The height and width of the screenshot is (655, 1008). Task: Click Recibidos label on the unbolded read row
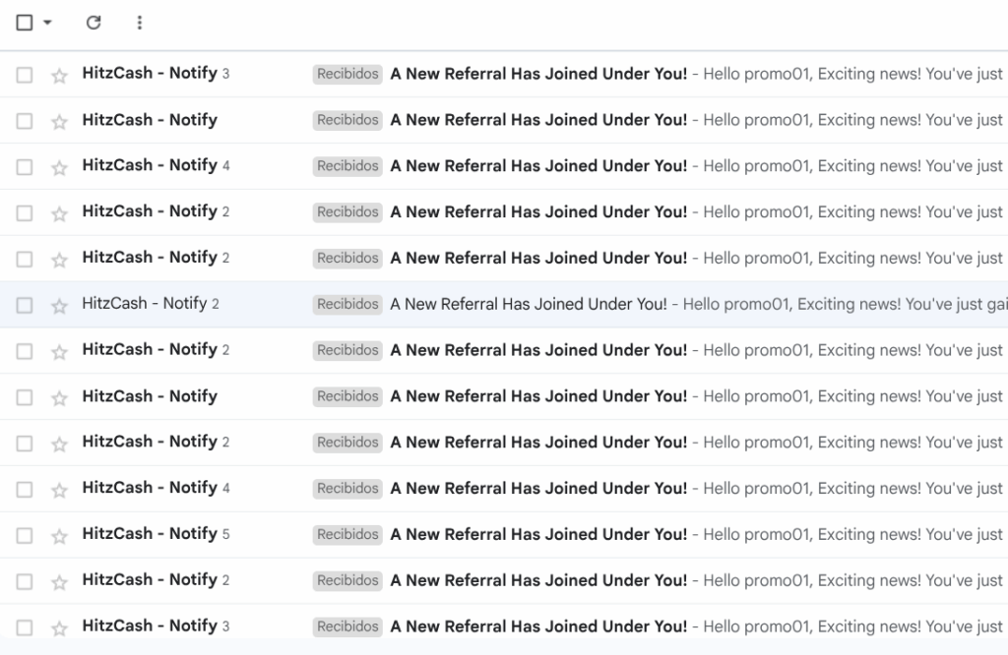(347, 304)
